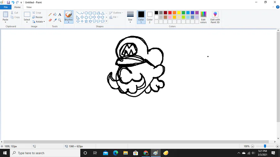Open the Rotate dropdown
The height and width of the screenshot is (157, 280).
39,22
